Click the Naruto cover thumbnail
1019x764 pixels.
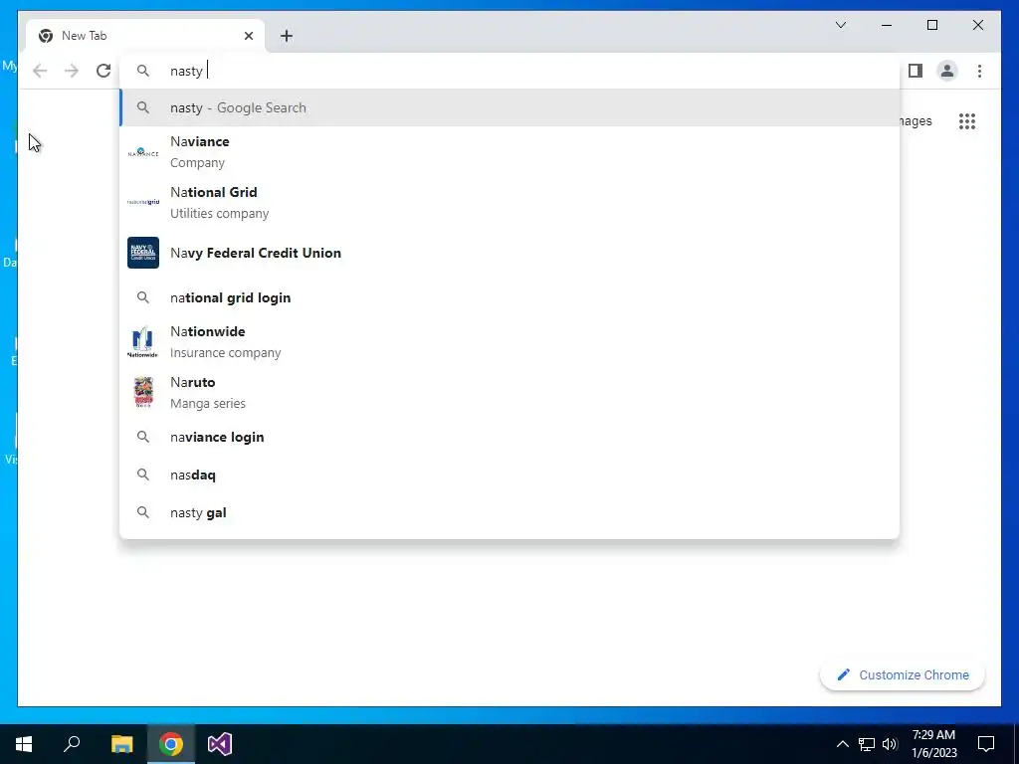point(143,392)
